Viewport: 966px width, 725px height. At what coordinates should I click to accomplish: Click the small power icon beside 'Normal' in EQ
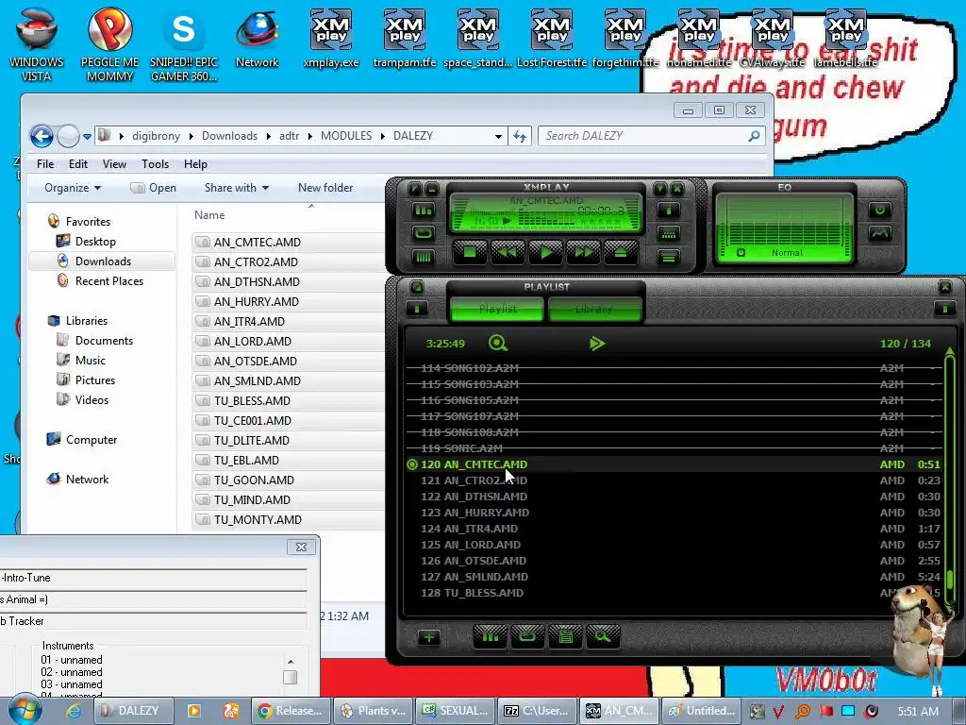tap(741, 253)
